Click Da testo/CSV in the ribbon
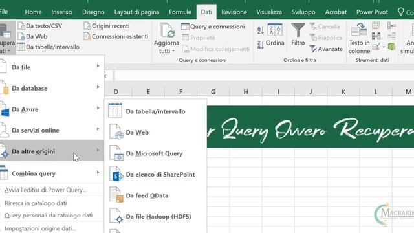This screenshot has height=233, width=414. (x=40, y=26)
